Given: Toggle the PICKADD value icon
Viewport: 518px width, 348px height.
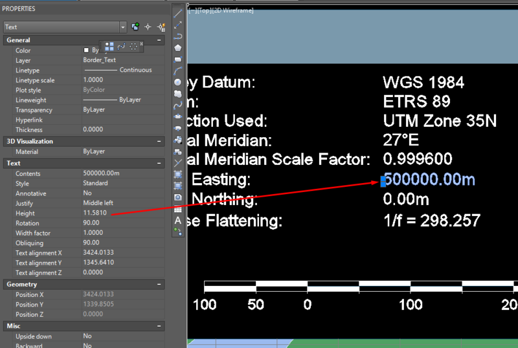Looking at the screenshot, I should (135, 27).
